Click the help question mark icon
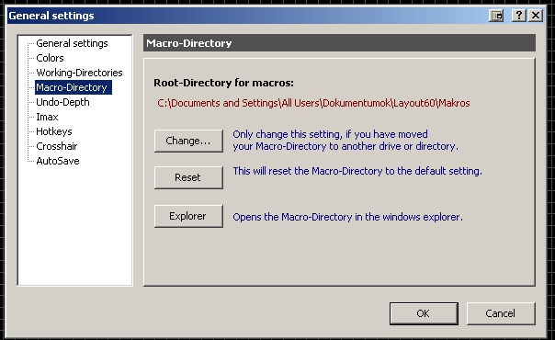This screenshot has width=555, height=340. pos(519,16)
